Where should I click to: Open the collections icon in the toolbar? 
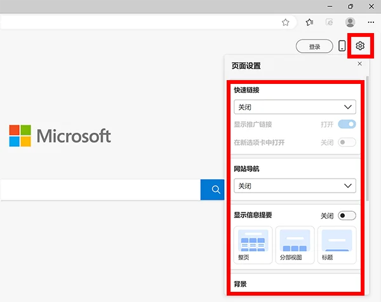[x=329, y=22]
